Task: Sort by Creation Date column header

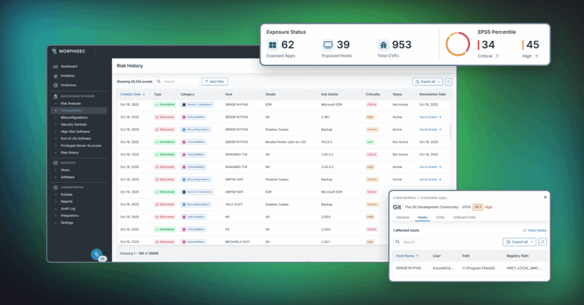Action: (132, 94)
